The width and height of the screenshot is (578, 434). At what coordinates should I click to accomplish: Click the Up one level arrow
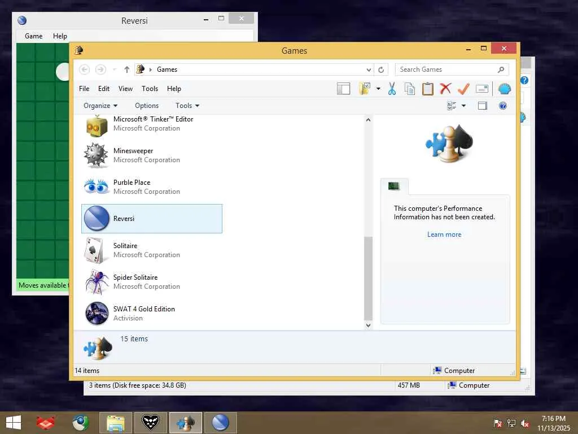point(127,70)
